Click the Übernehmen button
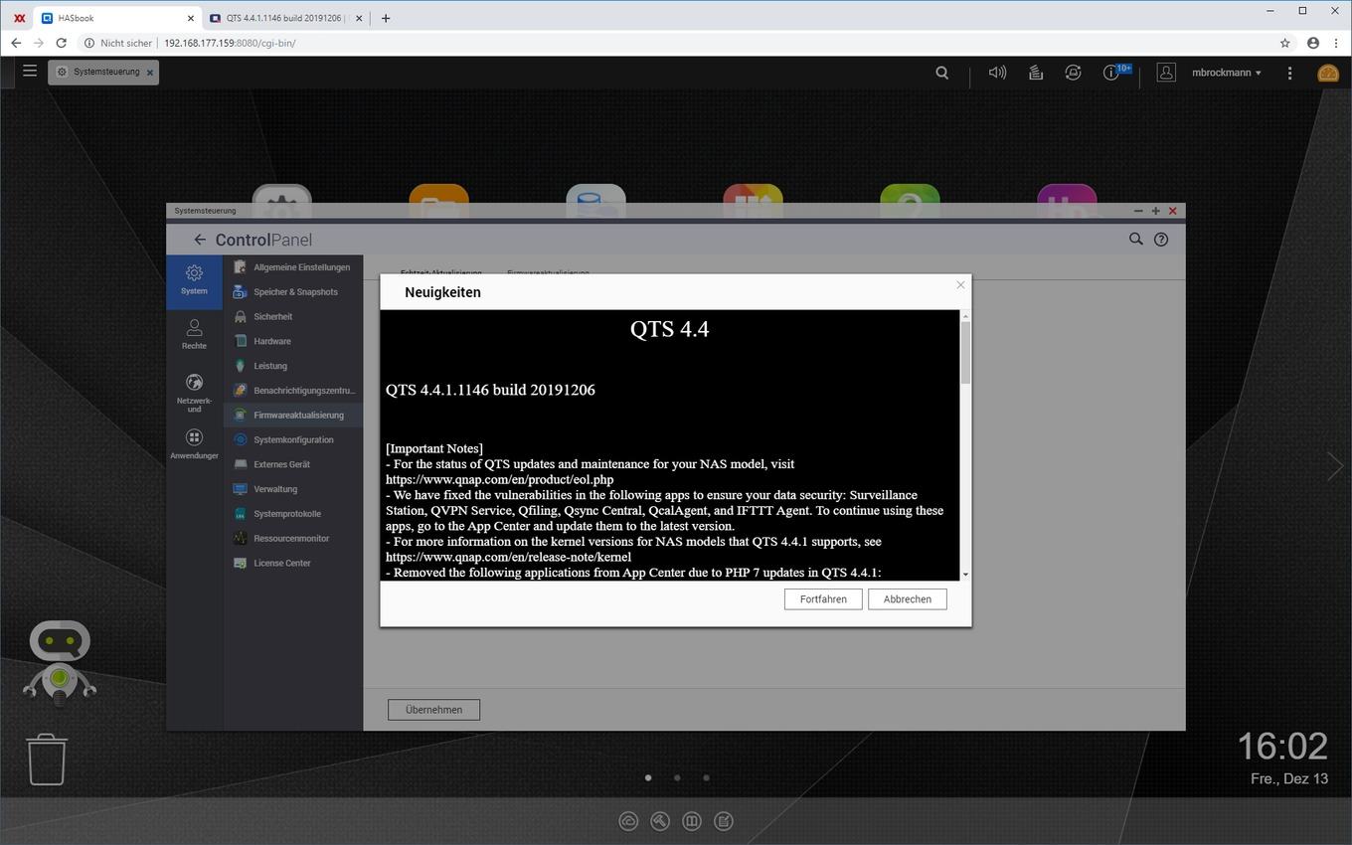Screen dimensions: 1352x845 point(433,710)
